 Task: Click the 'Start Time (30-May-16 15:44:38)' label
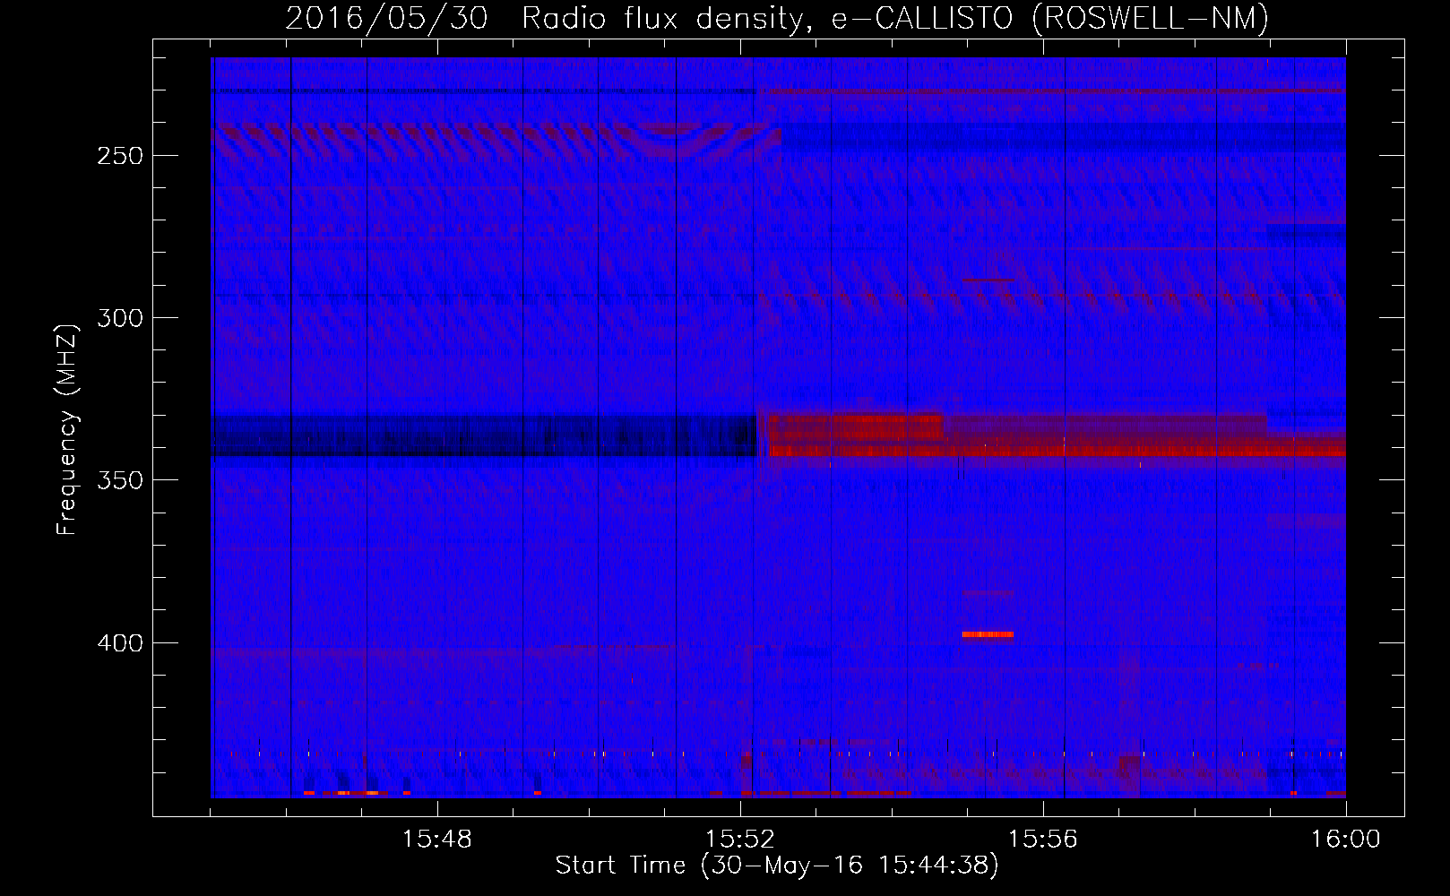(777, 866)
